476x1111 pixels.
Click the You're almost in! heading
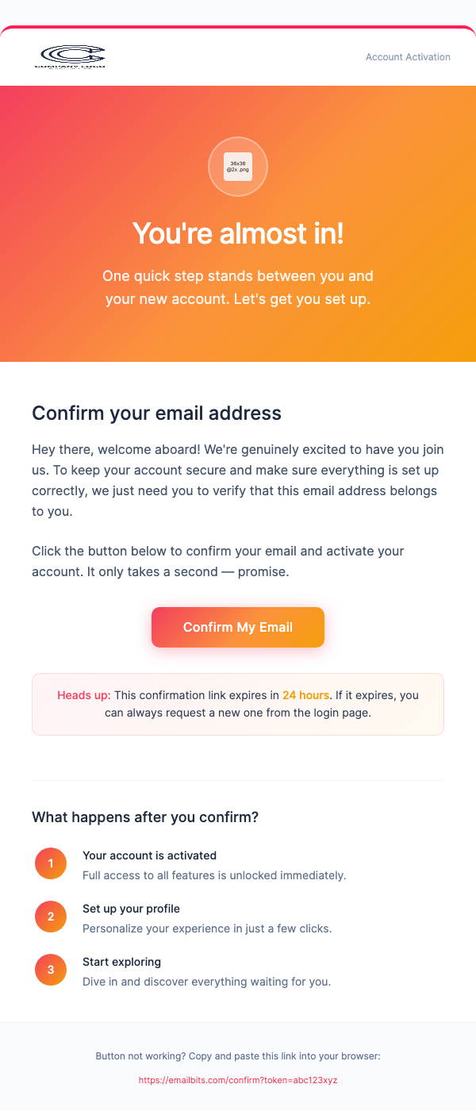[x=238, y=233]
